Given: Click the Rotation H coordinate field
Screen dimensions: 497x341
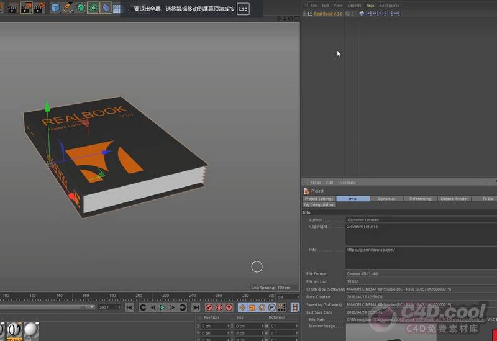Looking at the screenshot, I should click(x=284, y=326).
